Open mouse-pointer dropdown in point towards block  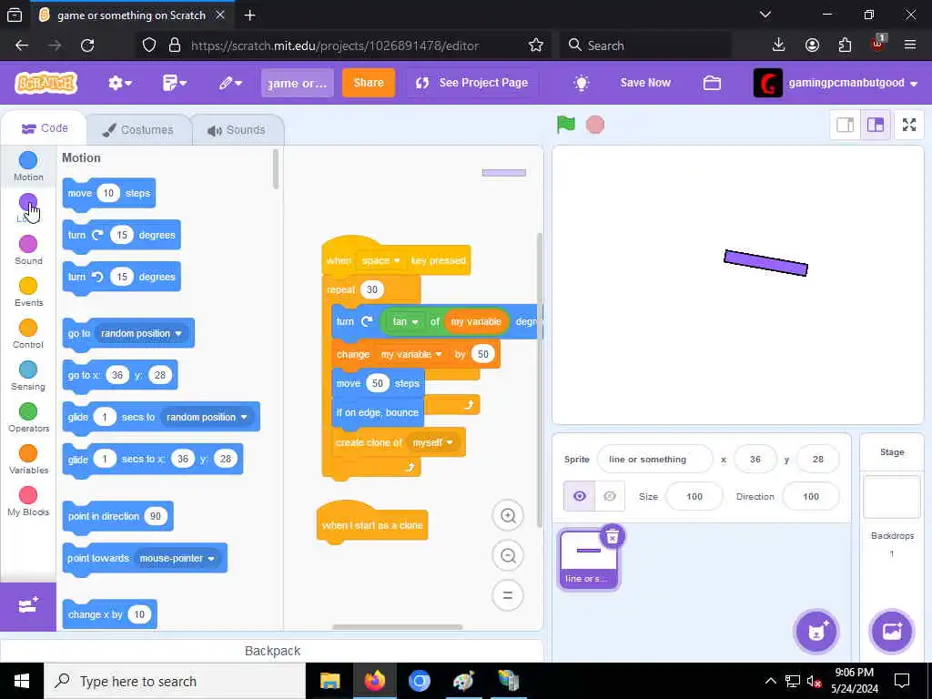point(177,558)
